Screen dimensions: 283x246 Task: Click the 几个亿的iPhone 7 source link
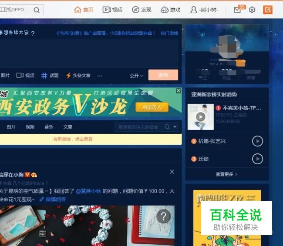pos(30,183)
